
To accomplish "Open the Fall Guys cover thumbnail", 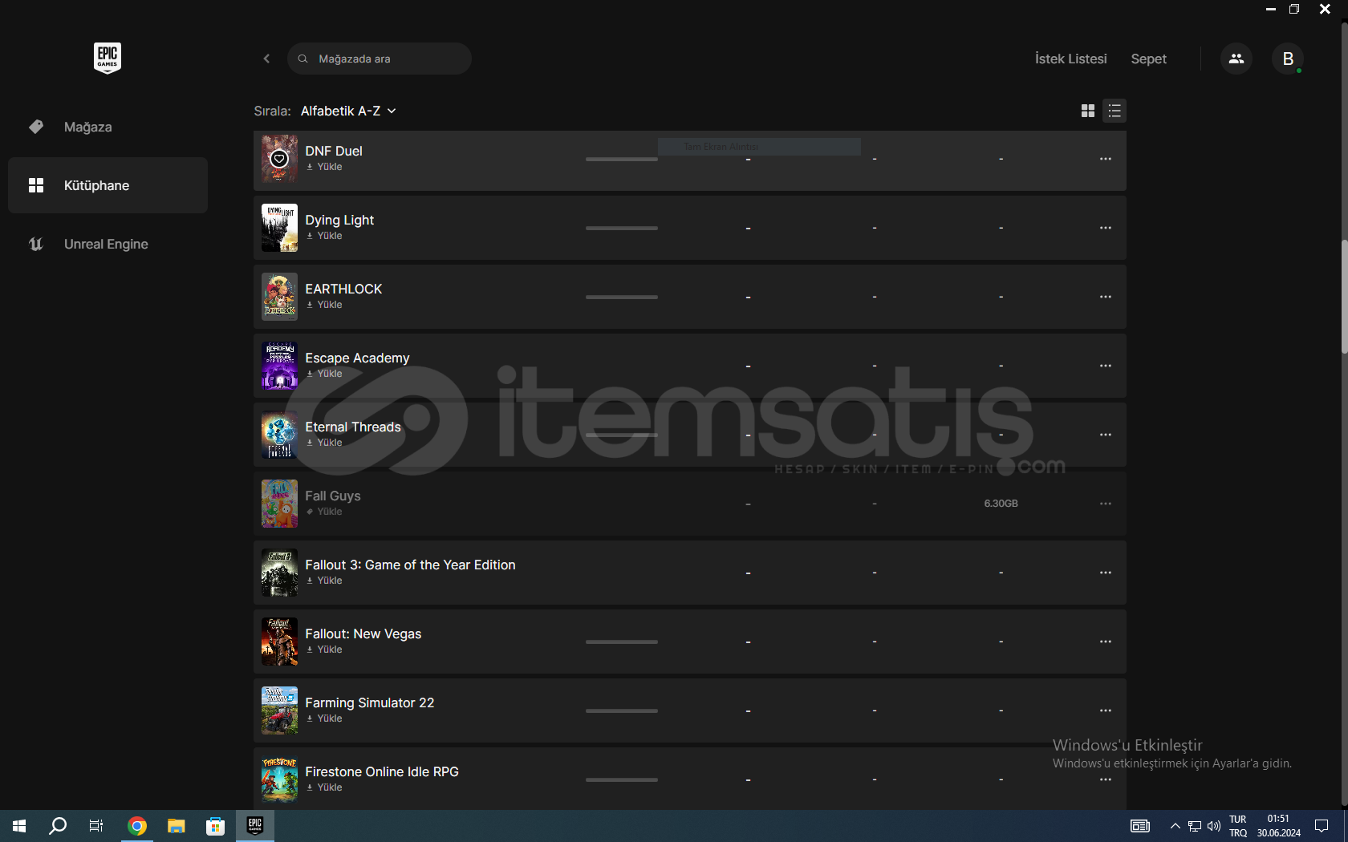I will [x=279, y=504].
